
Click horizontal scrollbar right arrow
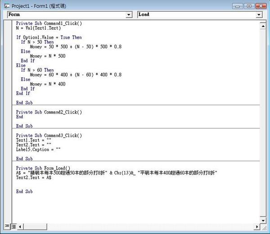[257, 227]
